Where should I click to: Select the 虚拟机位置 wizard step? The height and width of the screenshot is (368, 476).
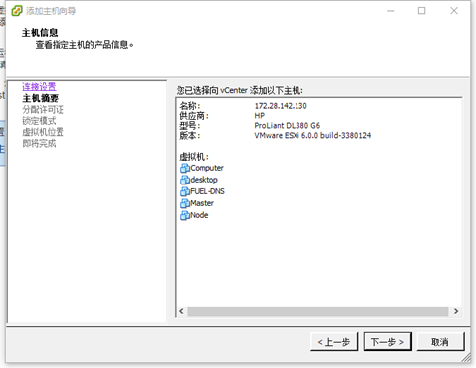[x=43, y=132]
